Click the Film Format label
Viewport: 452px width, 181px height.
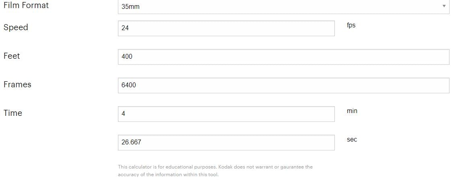pos(26,5)
